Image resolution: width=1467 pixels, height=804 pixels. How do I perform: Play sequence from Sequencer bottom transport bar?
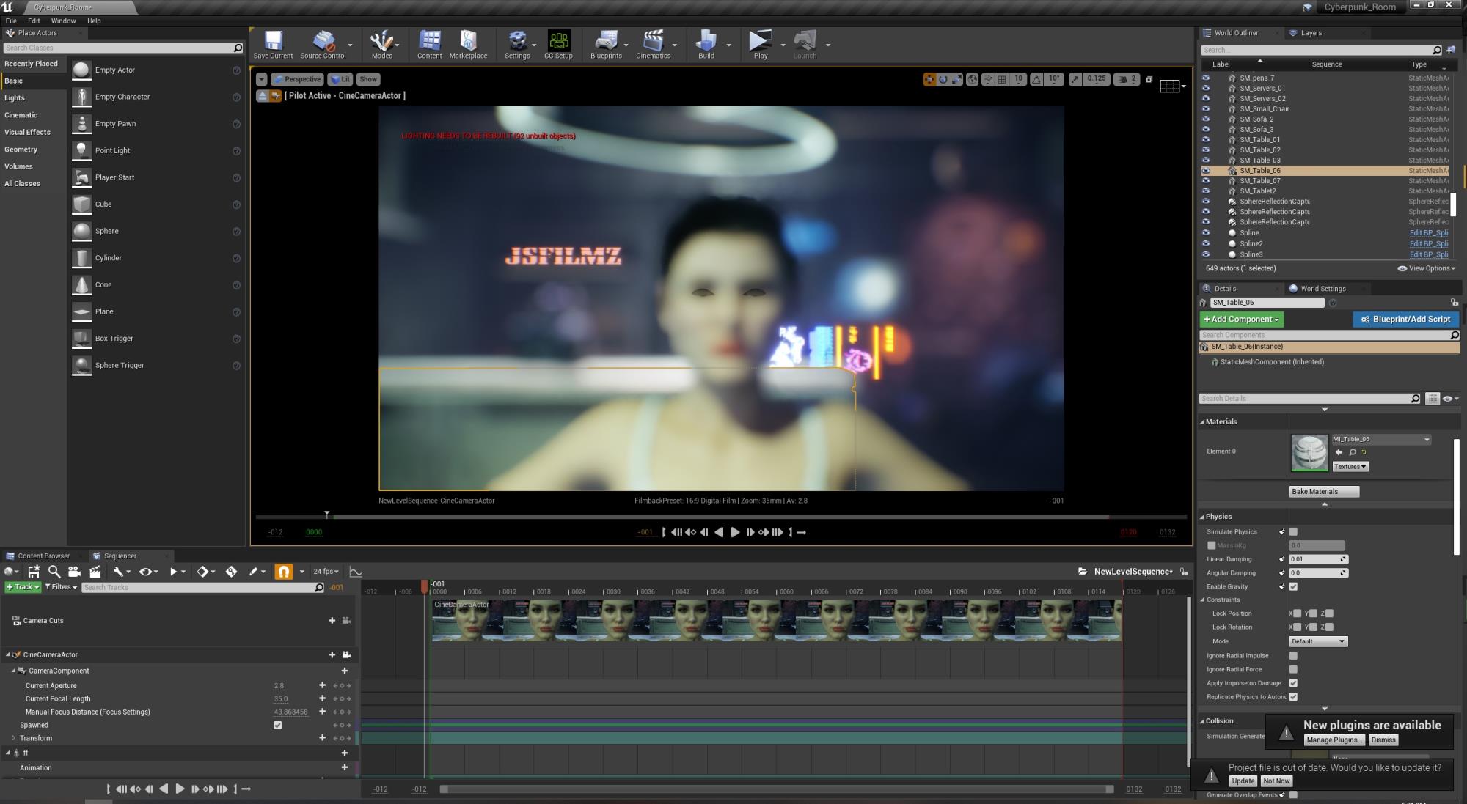180,789
